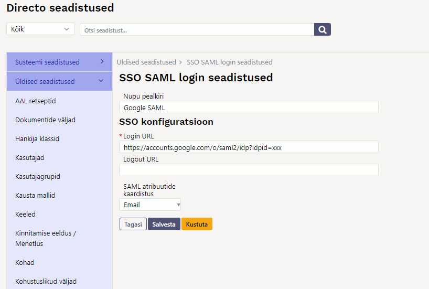Open the Kõik filter dropdown

(40, 29)
